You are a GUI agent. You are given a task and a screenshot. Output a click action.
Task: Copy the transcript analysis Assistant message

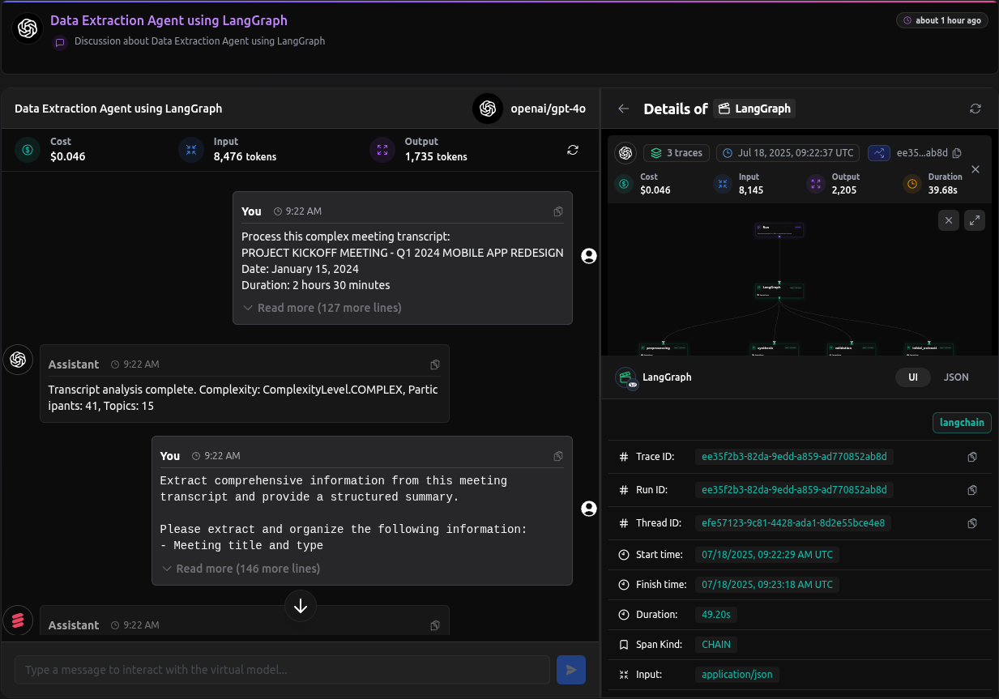point(435,364)
